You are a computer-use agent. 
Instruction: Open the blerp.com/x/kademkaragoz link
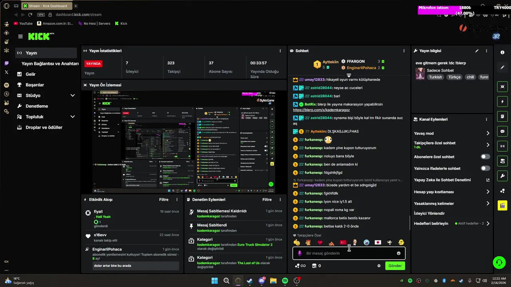pos(321,110)
